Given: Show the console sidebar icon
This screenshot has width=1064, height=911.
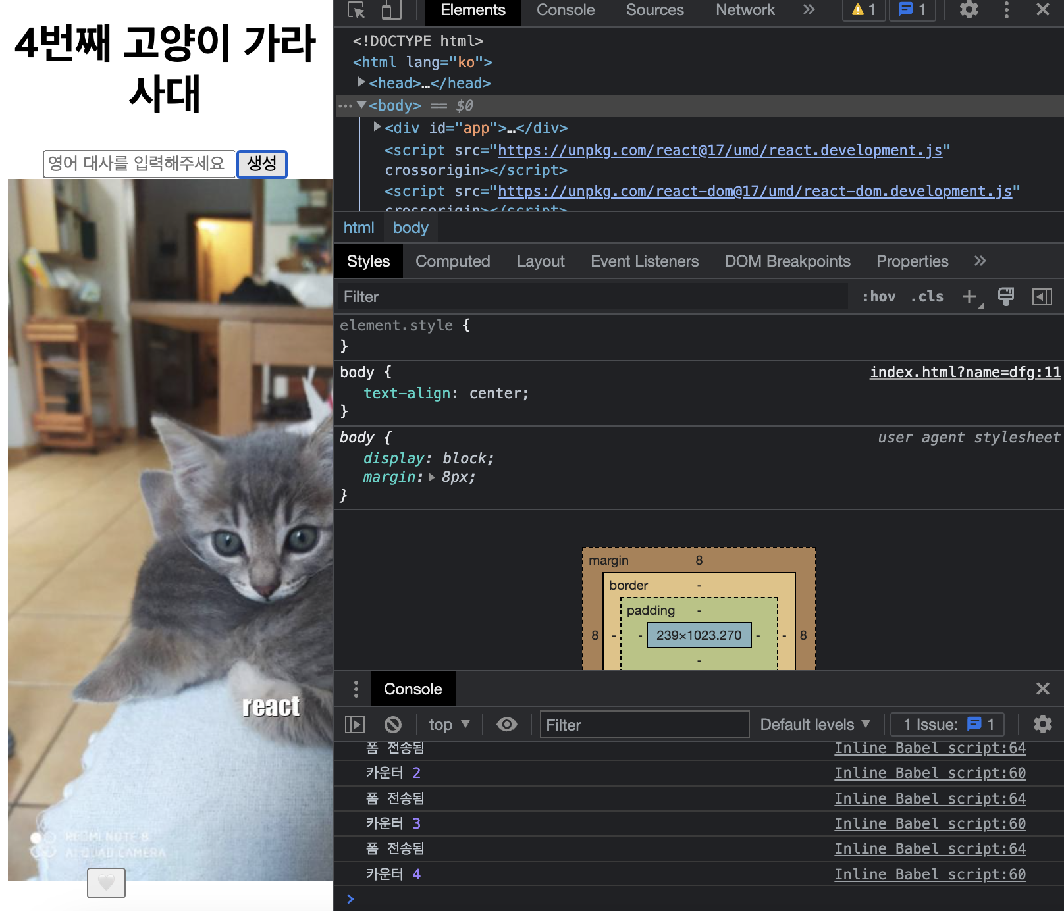Looking at the screenshot, I should pyautogui.click(x=354, y=725).
